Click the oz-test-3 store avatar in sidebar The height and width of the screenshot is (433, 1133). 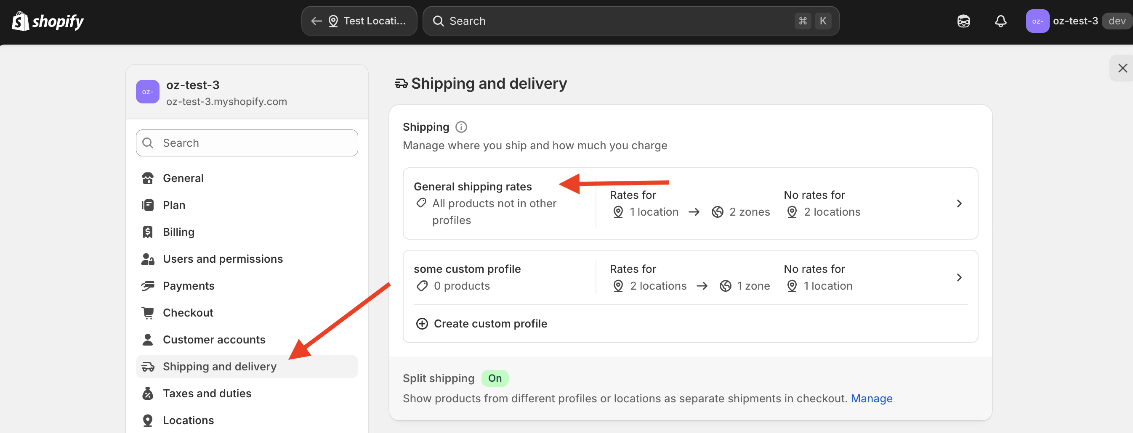pyautogui.click(x=147, y=92)
